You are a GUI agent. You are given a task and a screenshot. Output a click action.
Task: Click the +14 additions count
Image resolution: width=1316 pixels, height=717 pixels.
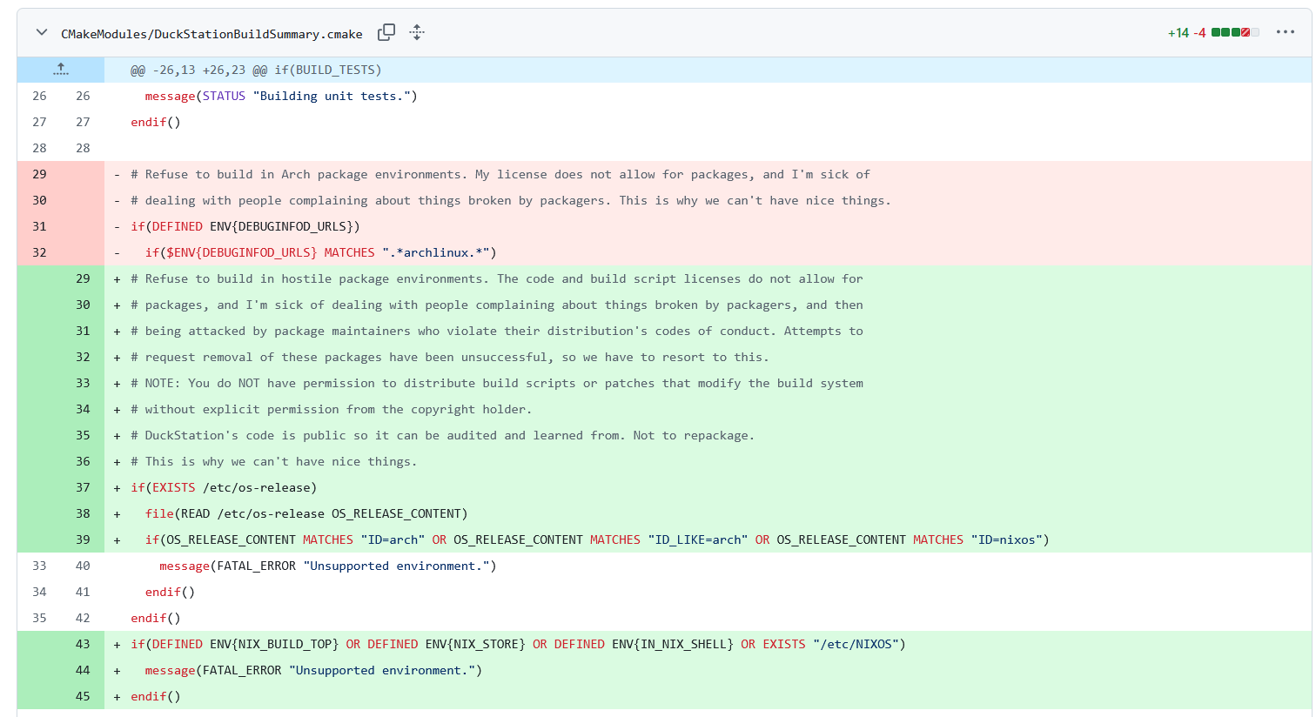(1178, 33)
